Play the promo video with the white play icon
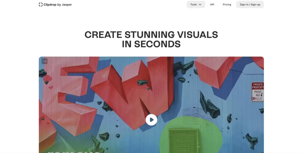The width and height of the screenshot is (302, 153). click(151, 120)
